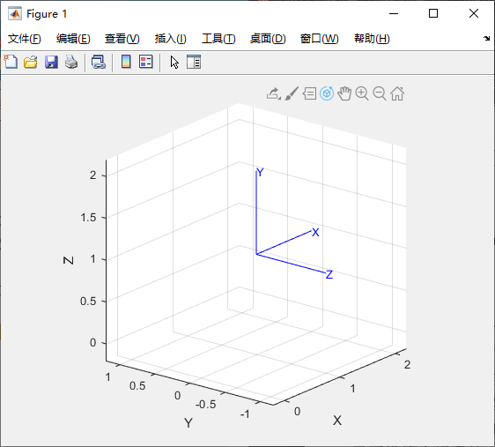Viewport: 495px width, 447px height.
Task: Open the 工具(T) menu
Action: pyautogui.click(x=218, y=39)
